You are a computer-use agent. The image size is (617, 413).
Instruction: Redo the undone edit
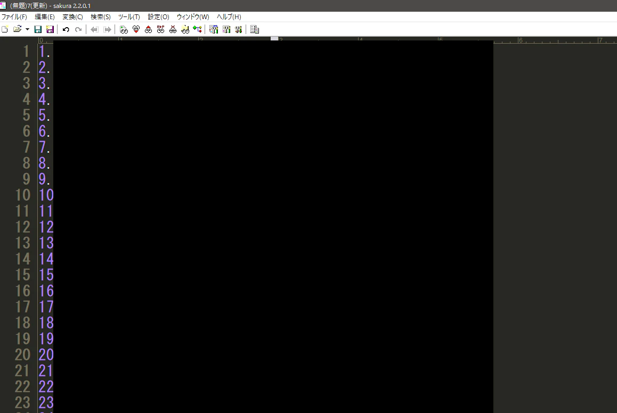[78, 29]
